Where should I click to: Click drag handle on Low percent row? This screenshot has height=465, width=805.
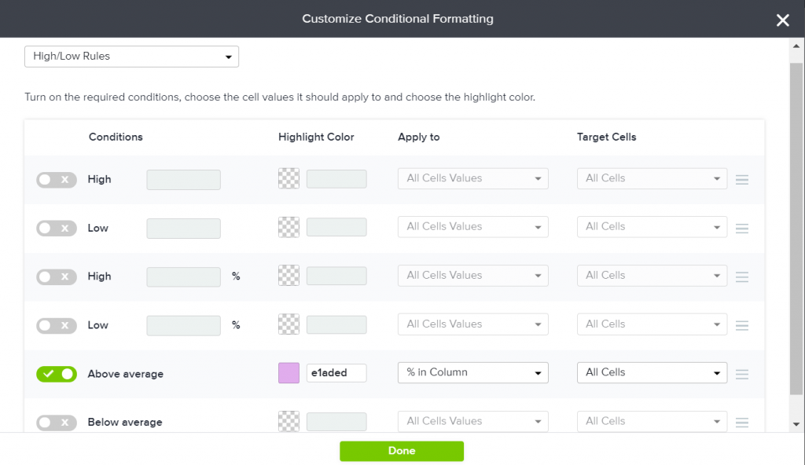point(741,326)
